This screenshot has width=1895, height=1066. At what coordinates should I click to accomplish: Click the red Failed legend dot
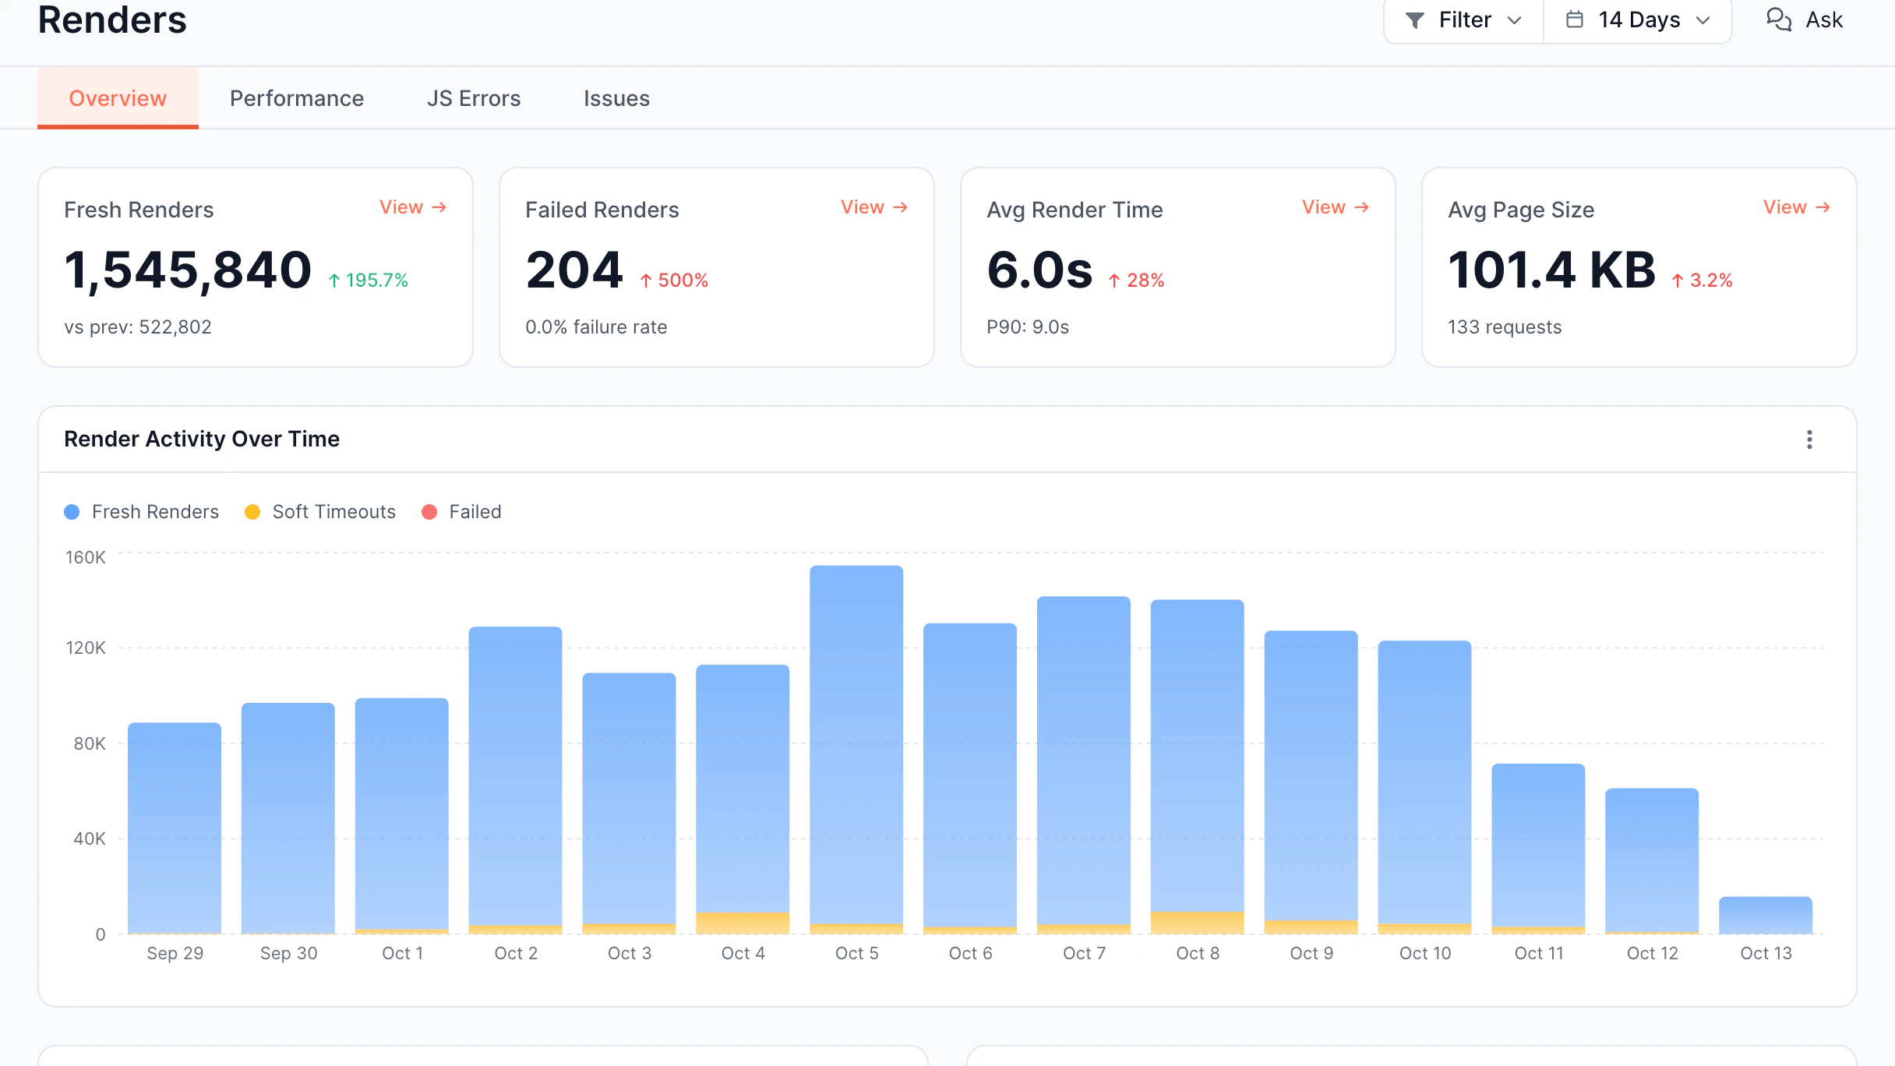coord(429,512)
